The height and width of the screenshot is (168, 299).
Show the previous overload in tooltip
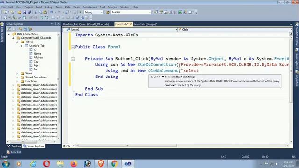point(152,77)
